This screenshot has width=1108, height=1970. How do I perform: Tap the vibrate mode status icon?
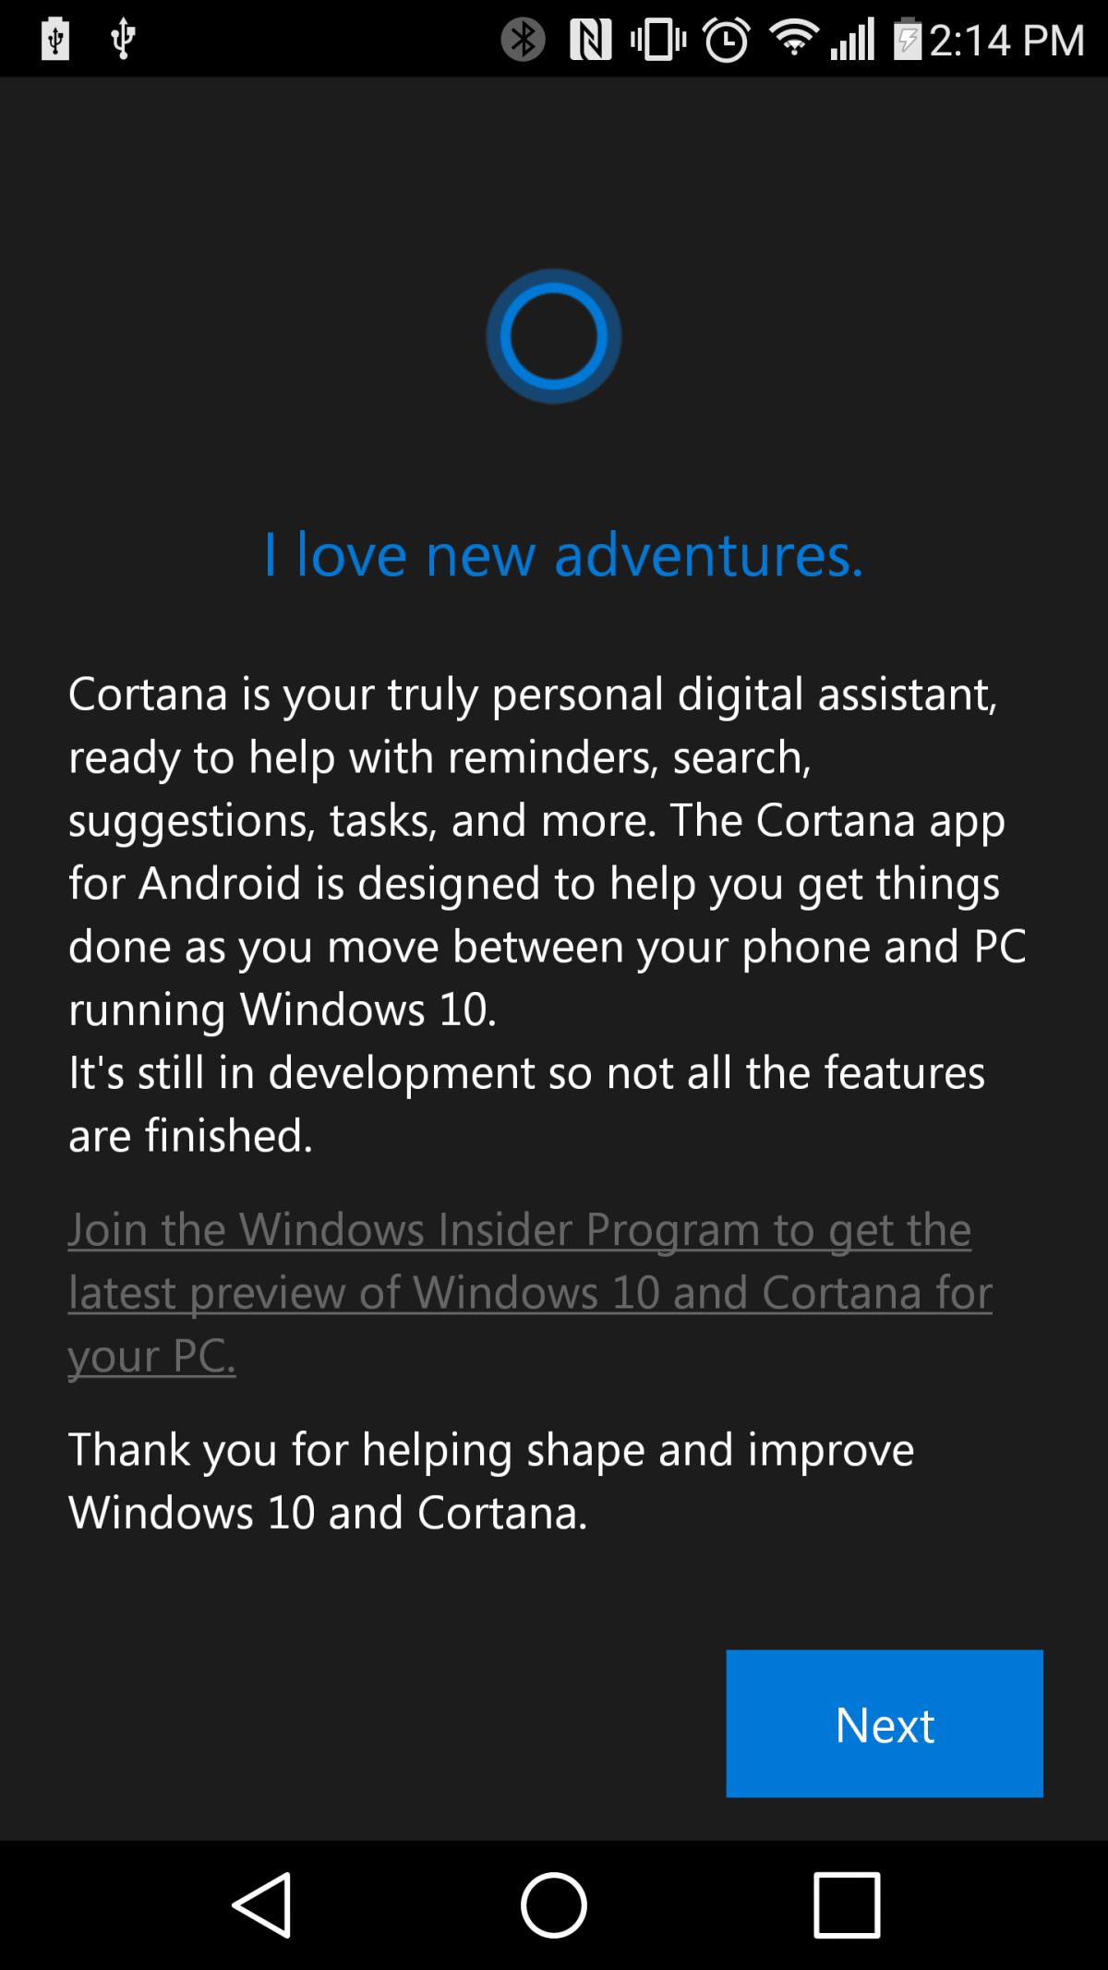click(658, 40)
